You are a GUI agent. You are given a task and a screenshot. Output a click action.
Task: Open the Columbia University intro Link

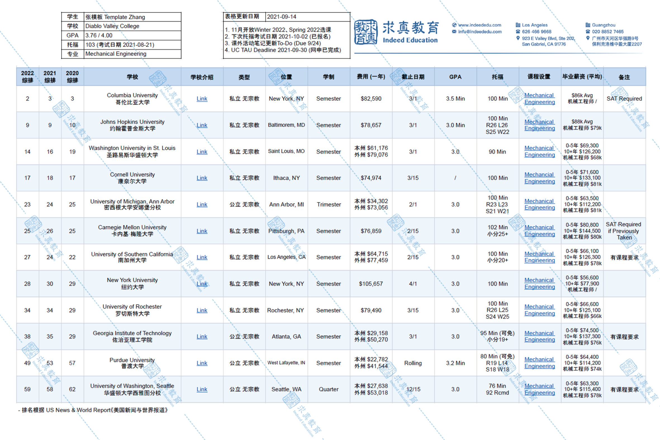pos(202,99)
